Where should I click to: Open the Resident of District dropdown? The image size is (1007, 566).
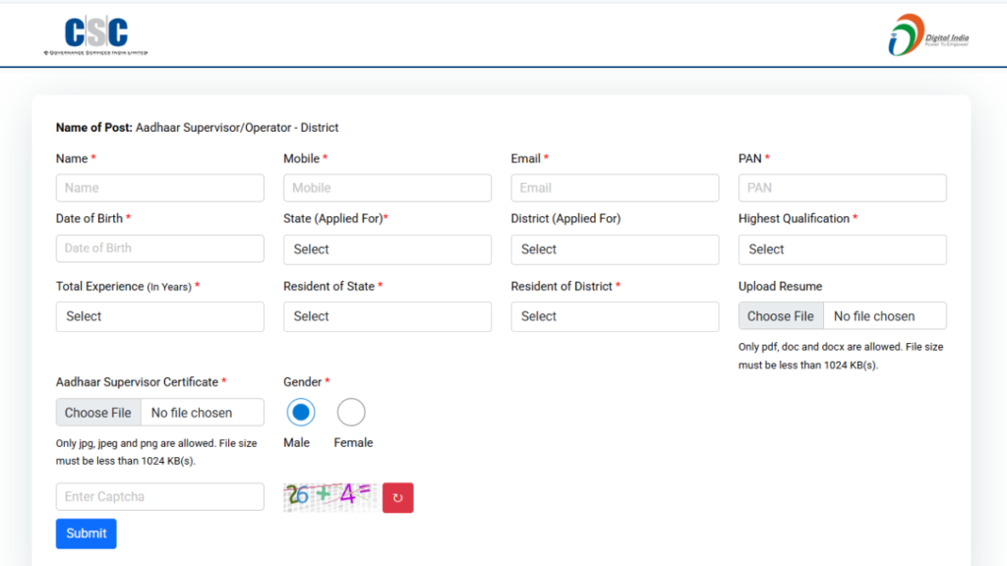(x=615, y=316)
